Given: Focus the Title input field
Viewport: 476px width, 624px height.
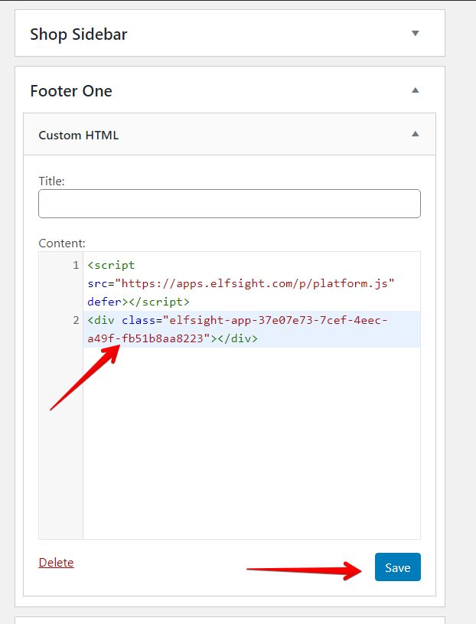Looking at the screenshot, I should pyautogui.click(x=230, y=204).
